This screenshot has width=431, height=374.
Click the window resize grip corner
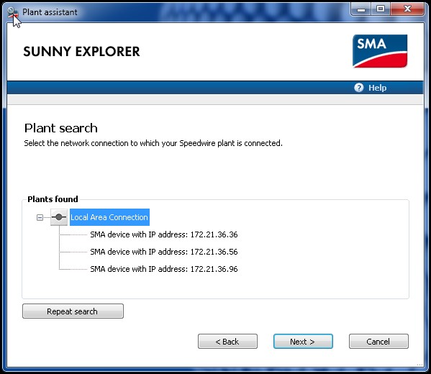419,364
